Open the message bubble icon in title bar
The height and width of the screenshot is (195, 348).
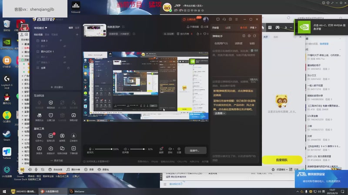point(218,19)
